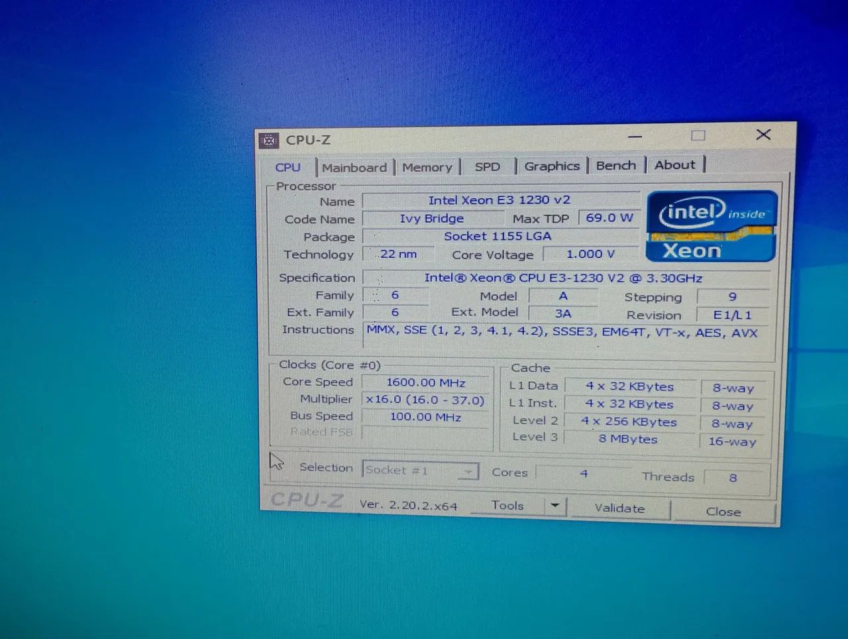The height and width of the screenshot is (639, 848).
Task: Minimize the CPU-Z window
Action: (635, 137)
